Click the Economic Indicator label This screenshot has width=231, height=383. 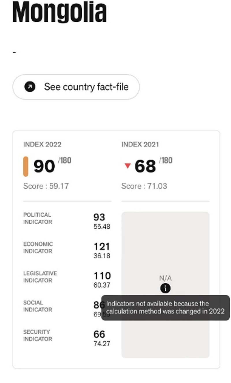38,248
